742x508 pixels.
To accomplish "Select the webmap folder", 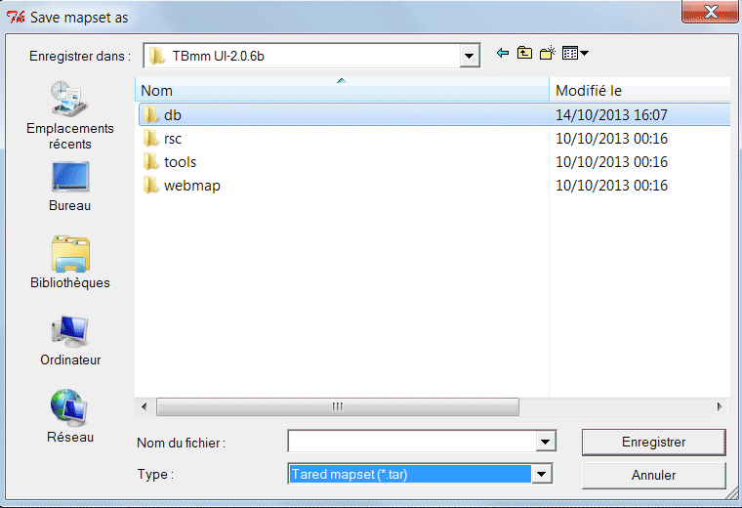I will pyautogui.click(x=191, y=186).
